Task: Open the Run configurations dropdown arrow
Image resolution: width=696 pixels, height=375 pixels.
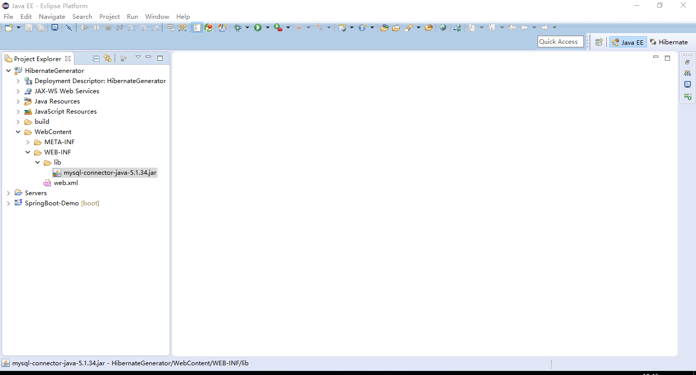Action: pyautogui.click(x=267, y=28)
